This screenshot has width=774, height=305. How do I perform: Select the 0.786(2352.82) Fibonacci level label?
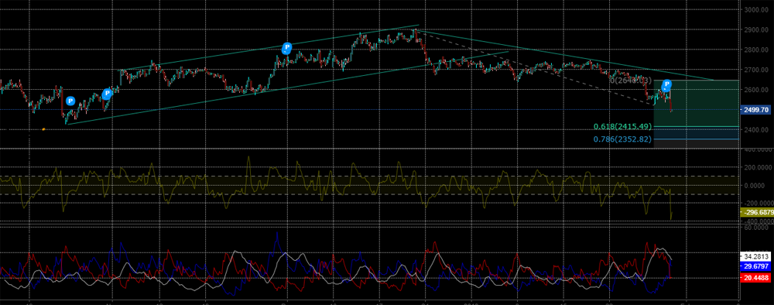pyautogui.click(x=622, y=139)
